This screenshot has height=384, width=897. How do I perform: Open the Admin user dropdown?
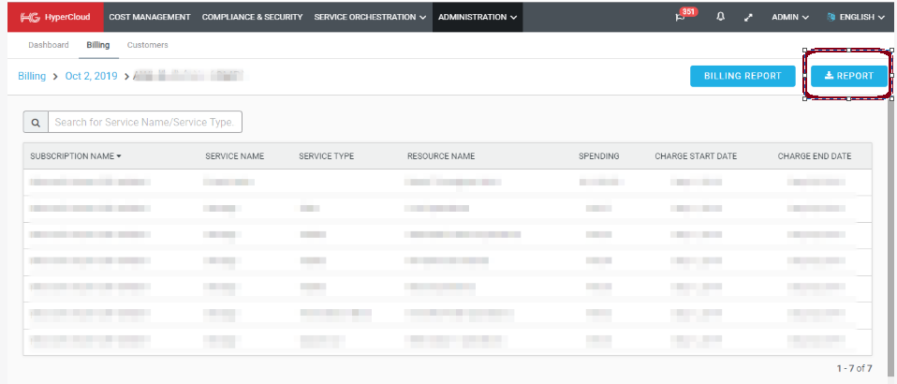(x=790, y=17)
